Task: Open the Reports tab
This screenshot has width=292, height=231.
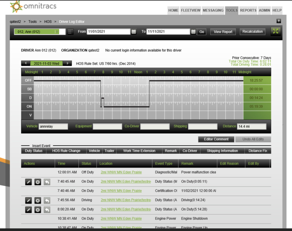Action: pyautogui.click(x=248, y=10)
